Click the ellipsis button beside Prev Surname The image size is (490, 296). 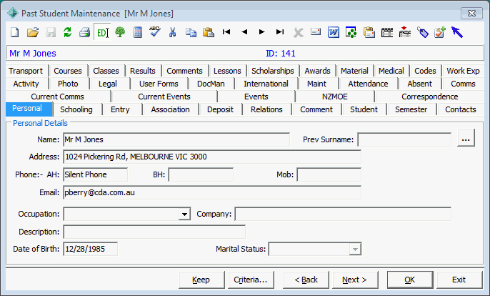tap(466, 138)
